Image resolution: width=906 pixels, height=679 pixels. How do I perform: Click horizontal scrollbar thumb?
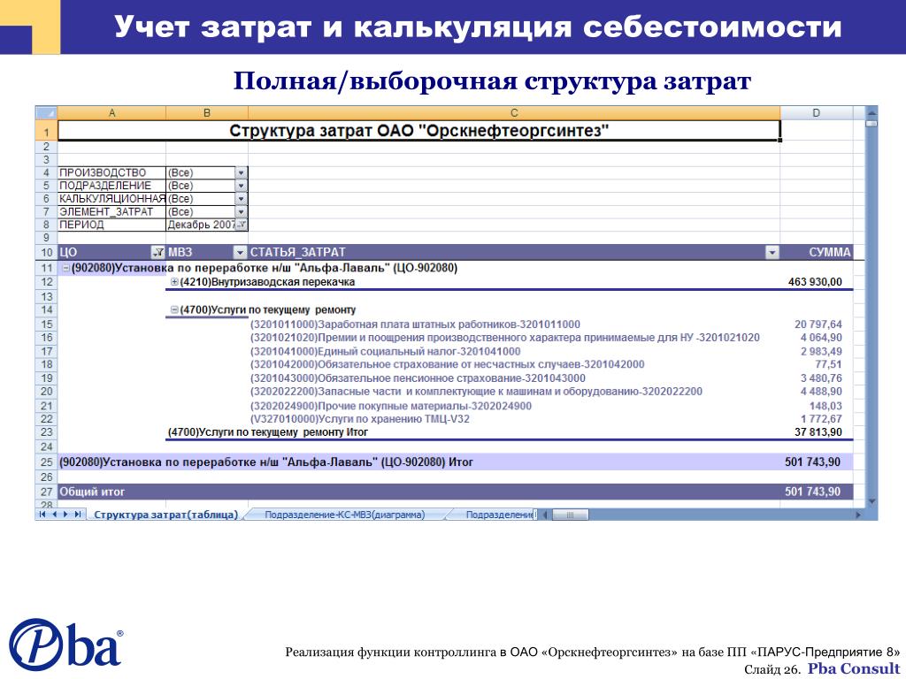point(570,515)
